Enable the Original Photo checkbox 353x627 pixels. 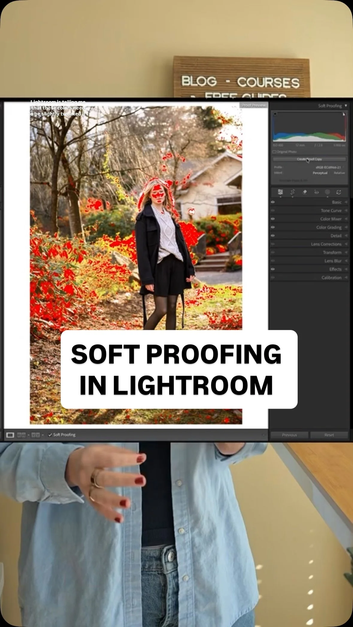coord(274,152)
